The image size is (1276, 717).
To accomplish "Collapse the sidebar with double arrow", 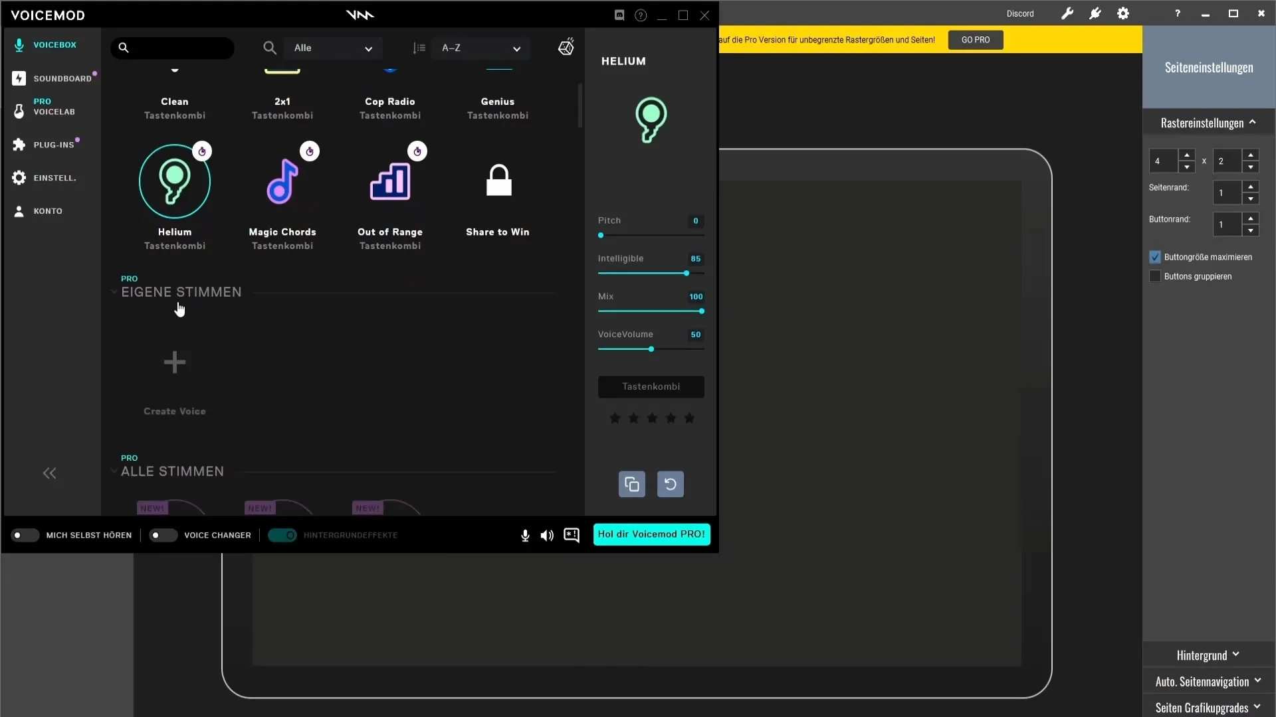I will 49,473.
